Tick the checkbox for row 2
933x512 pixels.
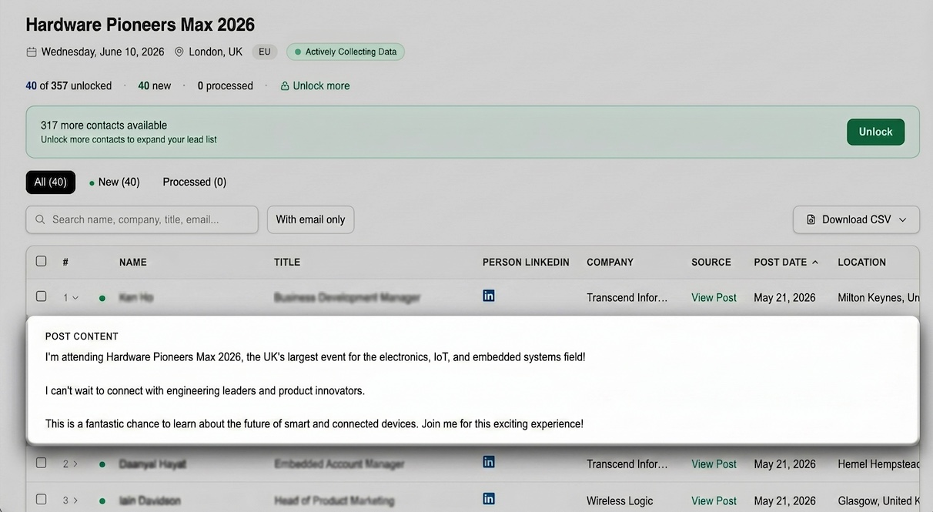coord(42,463)
